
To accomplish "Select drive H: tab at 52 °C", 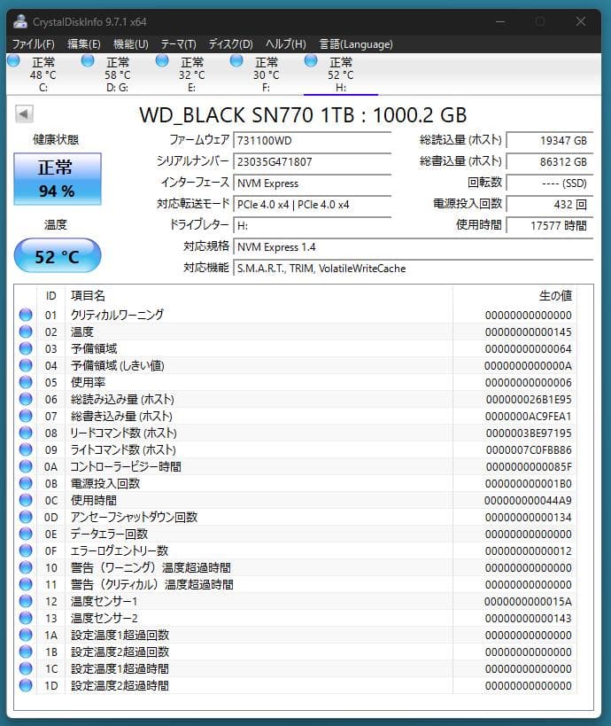I will point(341,74).
